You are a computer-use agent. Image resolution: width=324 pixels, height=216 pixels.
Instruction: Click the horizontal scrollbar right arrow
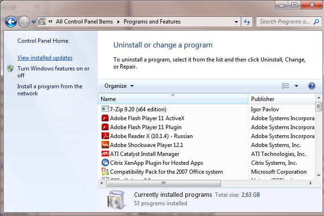click(310, 183)
